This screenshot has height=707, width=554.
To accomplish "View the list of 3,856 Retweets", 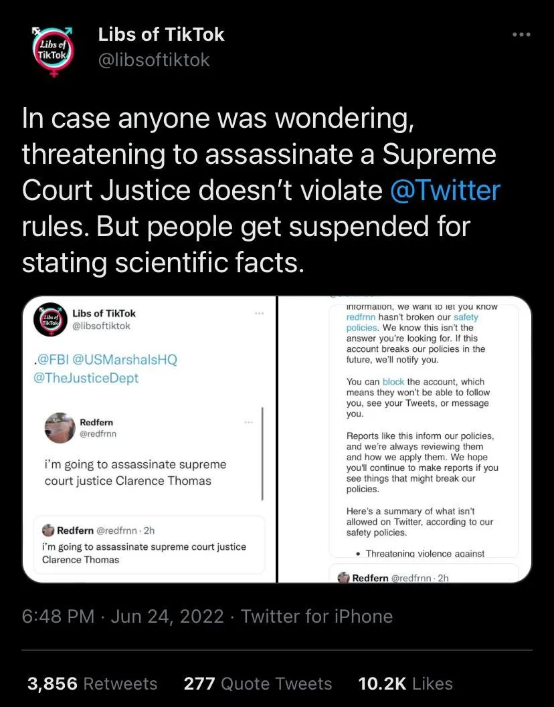I will [92, 684].
